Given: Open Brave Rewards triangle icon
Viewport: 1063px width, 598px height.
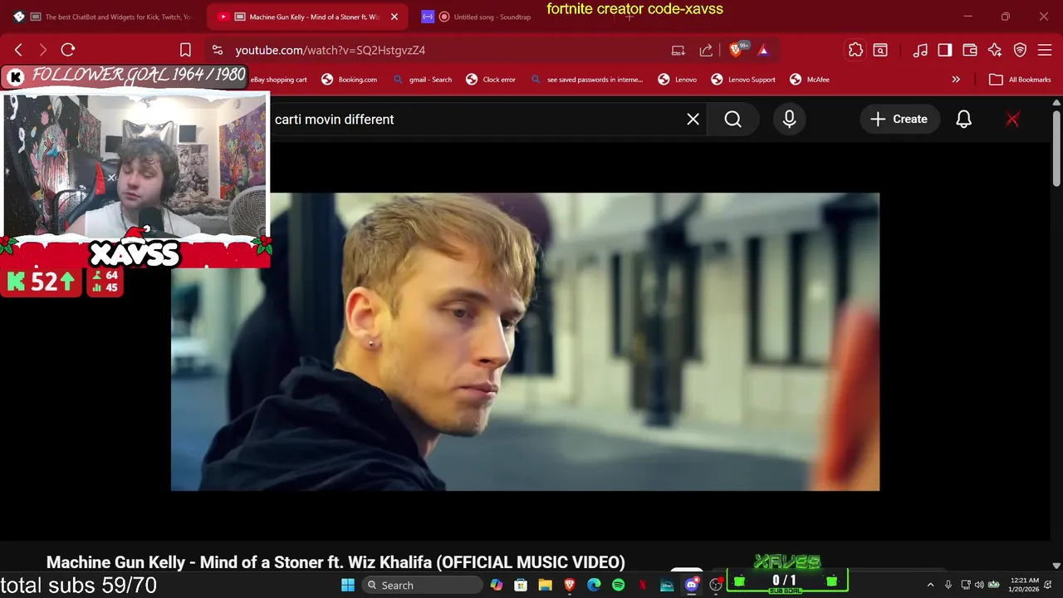Looking at the screenshot, I should (763, 50).
